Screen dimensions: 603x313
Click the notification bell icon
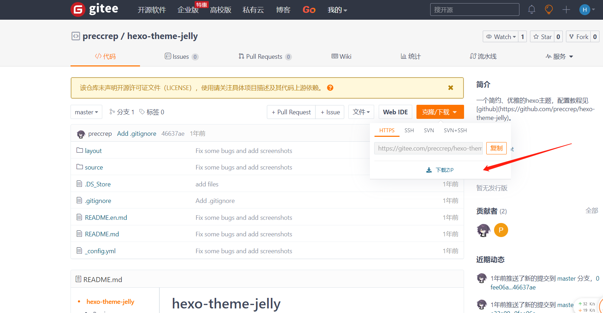click(x=531, y=9)
